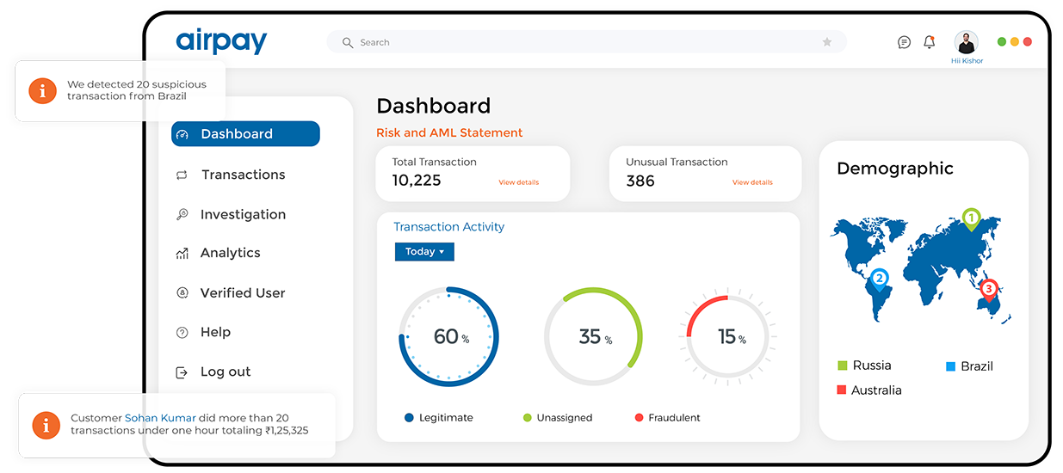Click the green Unassigned legend dot
1063x473 pixels.
pyautogui.click(x=528, y=418)
